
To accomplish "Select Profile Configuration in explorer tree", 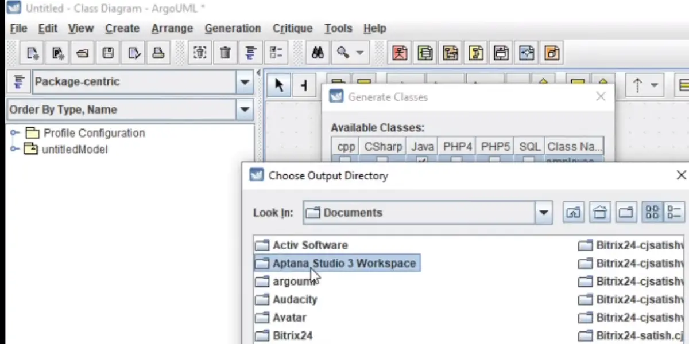I will click(x=94, y=133).
